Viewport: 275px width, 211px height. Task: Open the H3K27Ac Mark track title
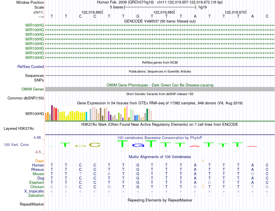[160, 125]
